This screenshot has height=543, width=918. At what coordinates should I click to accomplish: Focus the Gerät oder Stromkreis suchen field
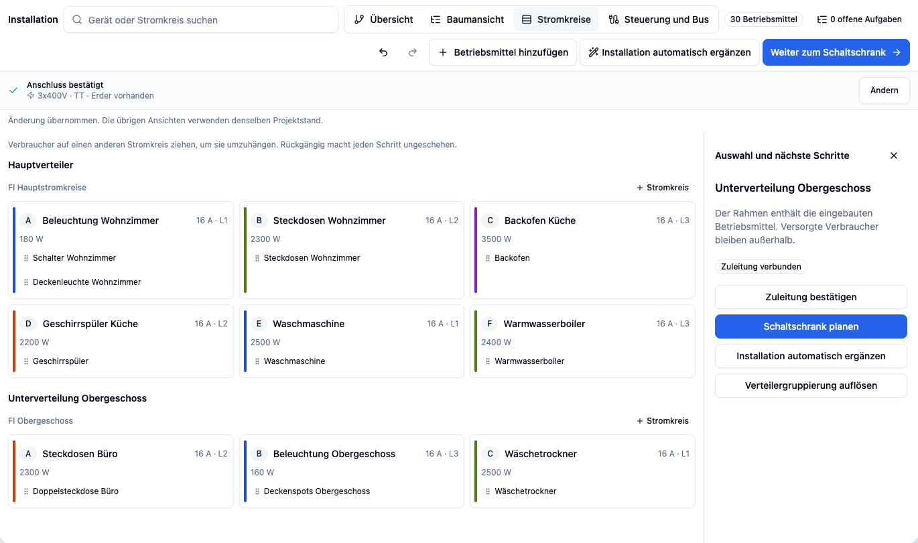click(201, 20)
